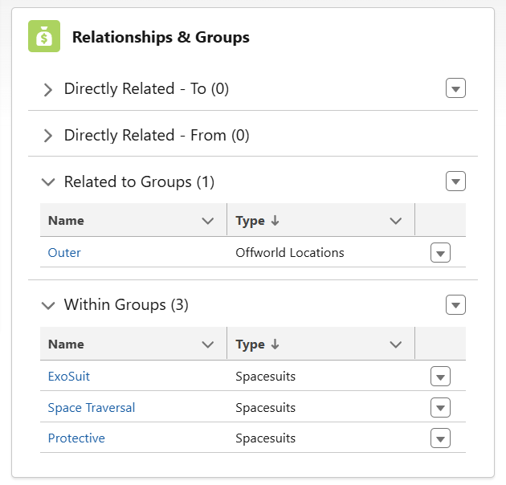The width and height of the screenshot is (506, 485).
Task: Open row actions for Outer group
Action: (x=440, y=253)
